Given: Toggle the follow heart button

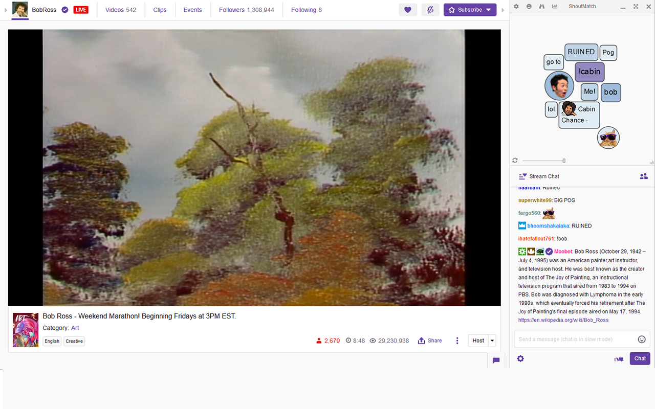Looking at the screenshot, I should 408,10.
